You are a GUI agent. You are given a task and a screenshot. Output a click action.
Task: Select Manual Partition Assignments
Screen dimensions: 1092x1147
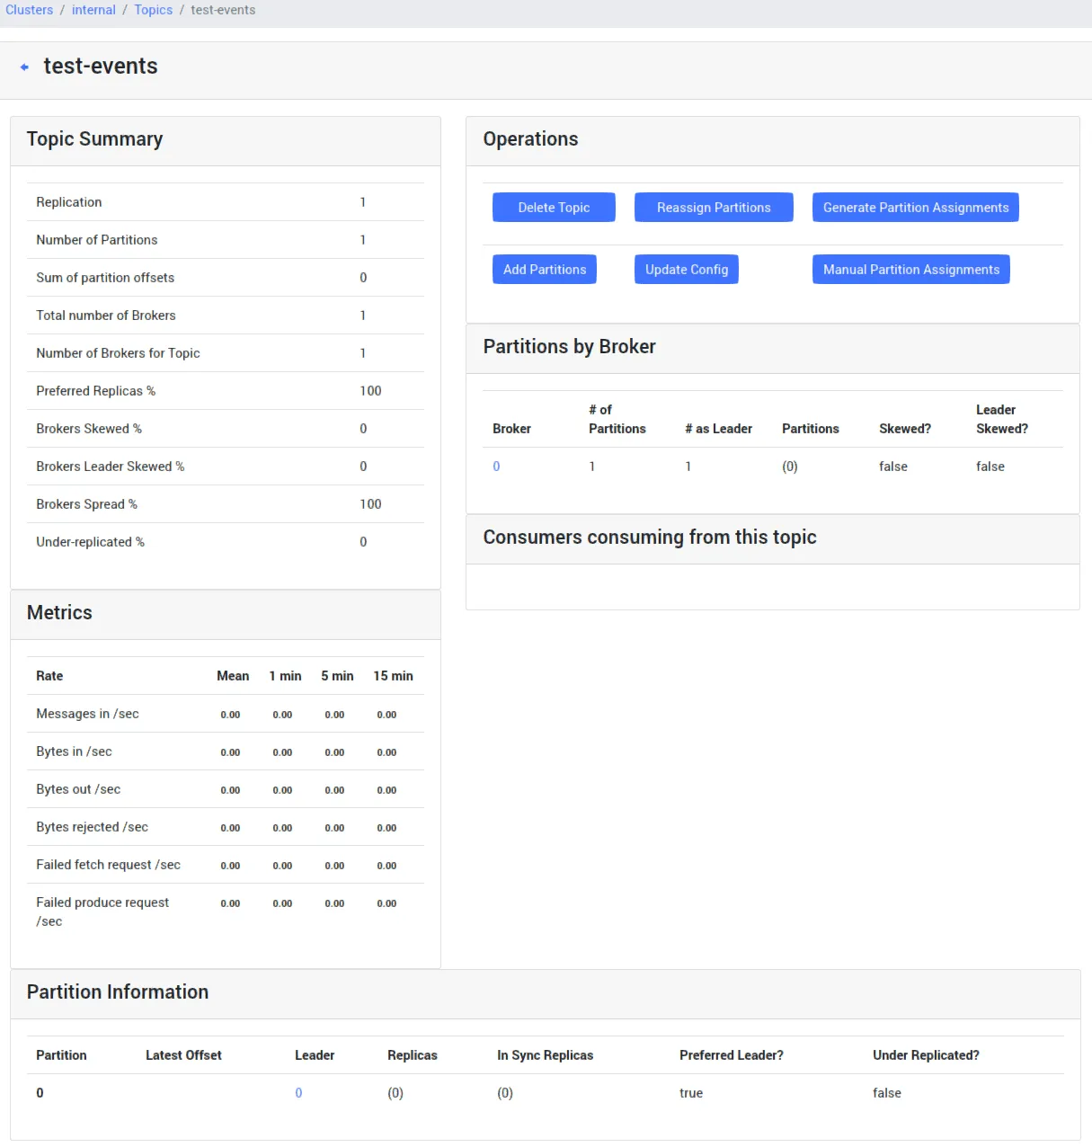pyautogui.click(x=910, y=270)
